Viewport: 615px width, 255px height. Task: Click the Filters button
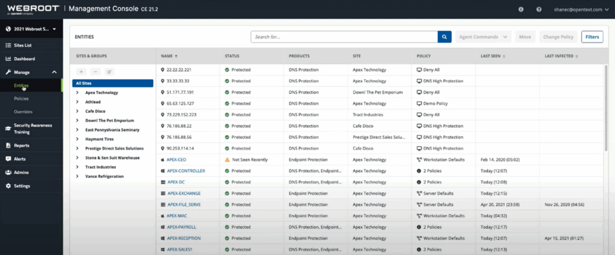click(x=592, y=37)
